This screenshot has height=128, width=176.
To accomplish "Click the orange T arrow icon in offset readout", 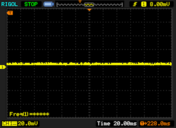I will [x=143, y=124].
